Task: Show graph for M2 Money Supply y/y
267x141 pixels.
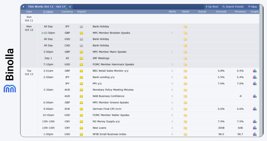Action: [x=255, y=121]
